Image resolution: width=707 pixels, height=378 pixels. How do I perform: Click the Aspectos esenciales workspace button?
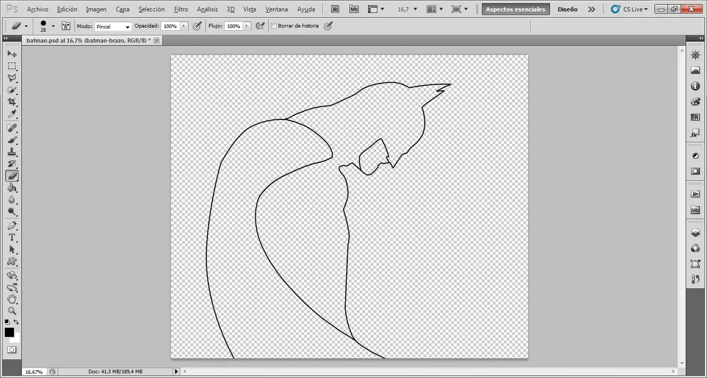pos(516,9)
